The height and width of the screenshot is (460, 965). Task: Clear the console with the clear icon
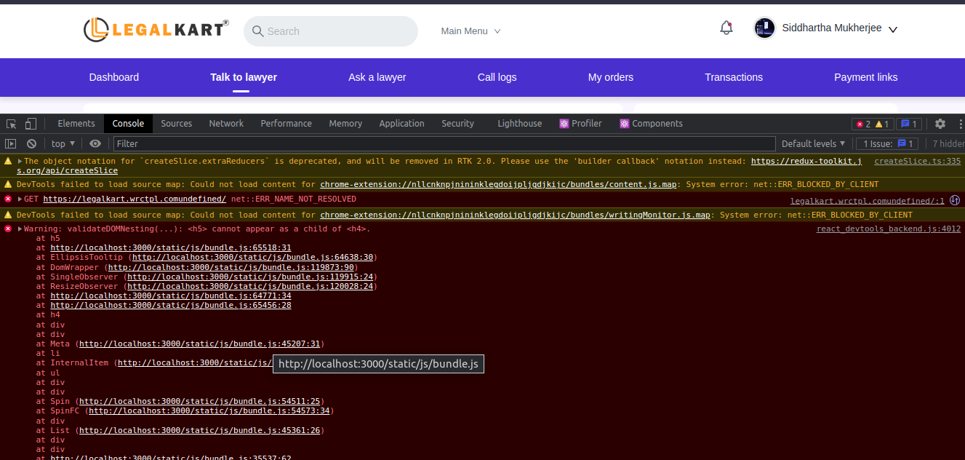point(31,144)
